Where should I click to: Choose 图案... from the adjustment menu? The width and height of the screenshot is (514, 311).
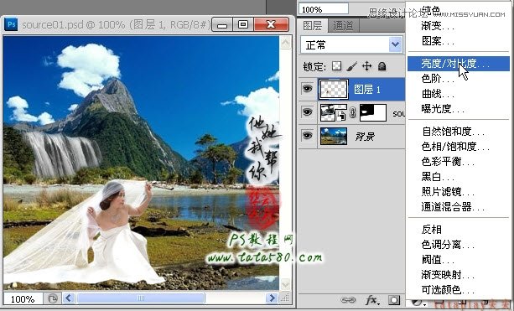coord(458,41)
